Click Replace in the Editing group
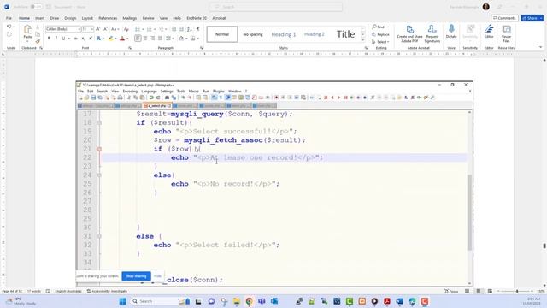Image resolution: width=547 pixels, height=308 pixels. [x=380, y=34]
